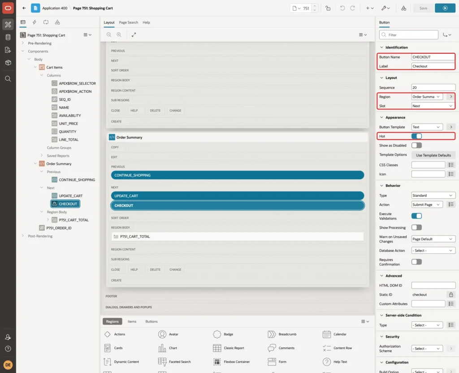Click the Sequence field value 20

[433, 87]
